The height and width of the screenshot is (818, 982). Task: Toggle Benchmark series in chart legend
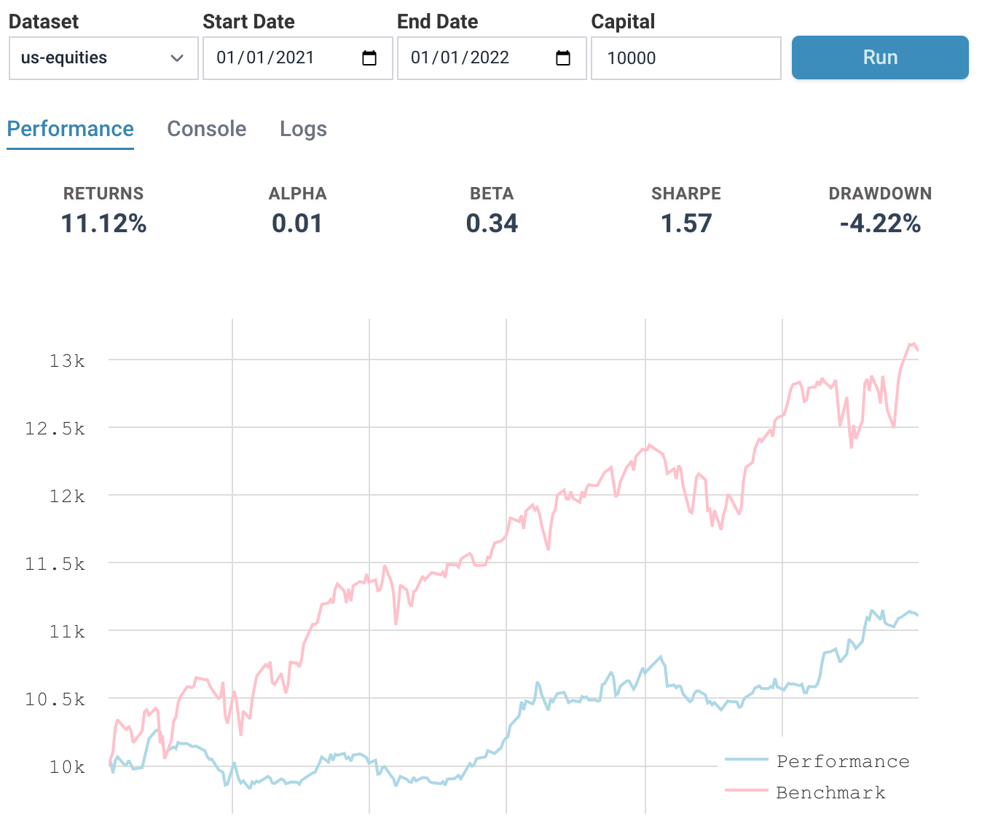coord(830,793)
